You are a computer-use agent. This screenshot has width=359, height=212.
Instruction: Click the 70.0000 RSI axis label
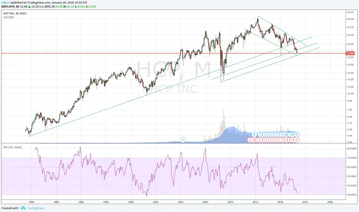(x=352, y=158)
